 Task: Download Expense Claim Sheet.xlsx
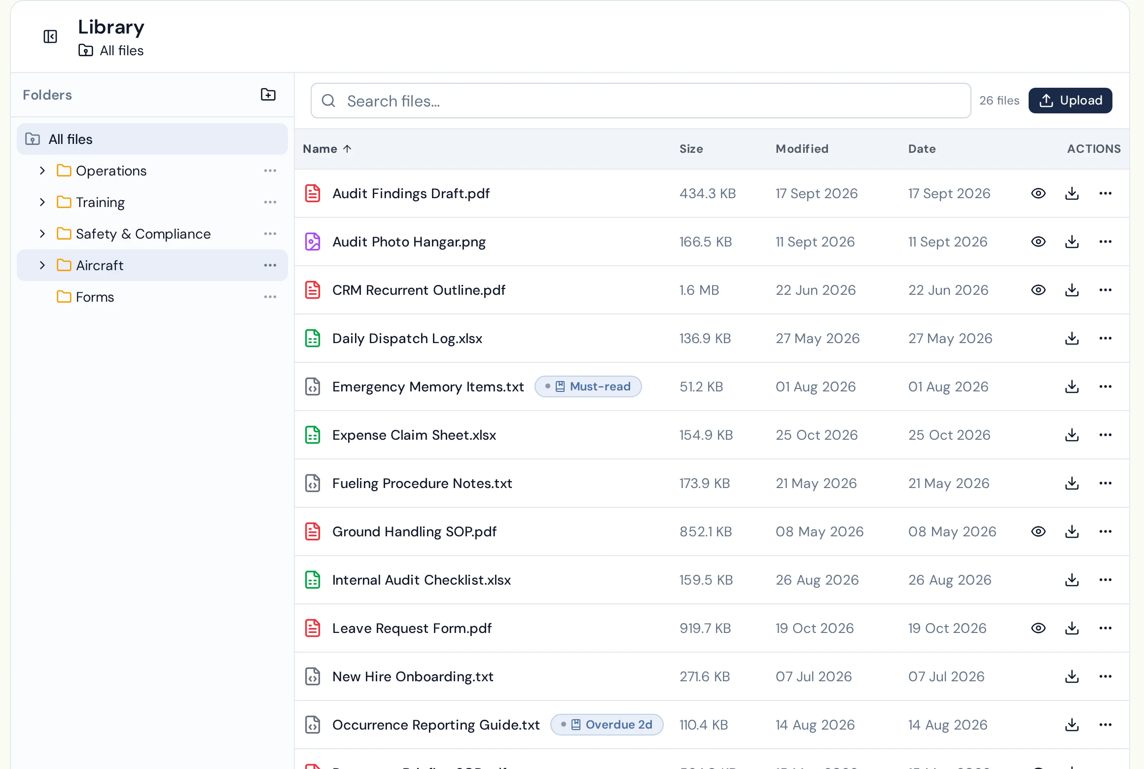coord(1072,435)
